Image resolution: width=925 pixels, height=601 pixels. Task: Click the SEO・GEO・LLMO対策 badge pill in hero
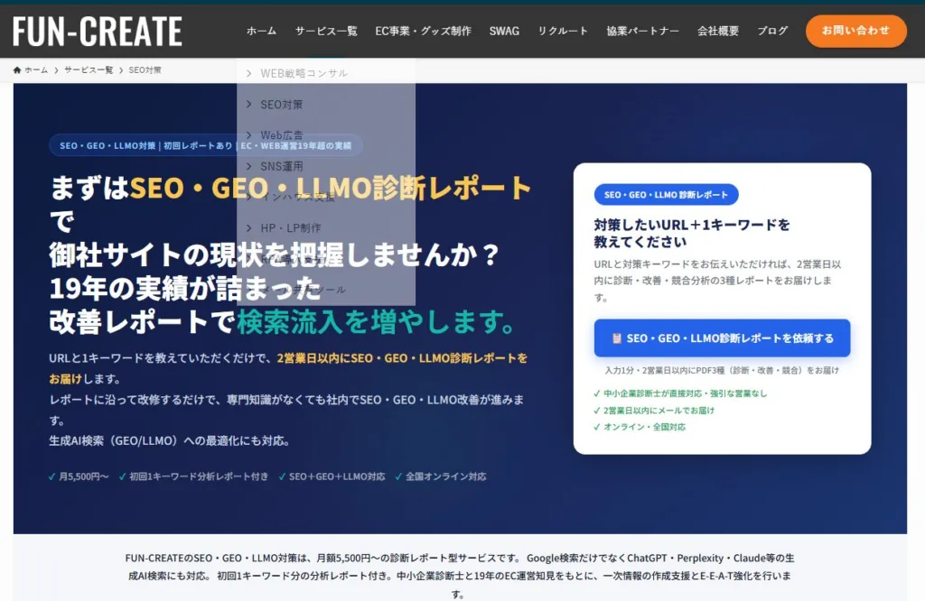(205, 145)
